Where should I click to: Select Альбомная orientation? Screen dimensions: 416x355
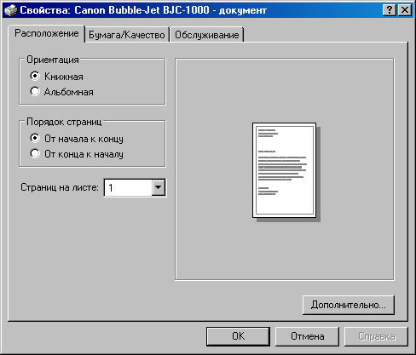click(x=61, y=92)
